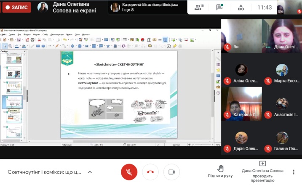The height and width of the screenshot is (185, 302).
Task: Click the red ЗАПИС recording indicator
Action: point(16,7)
